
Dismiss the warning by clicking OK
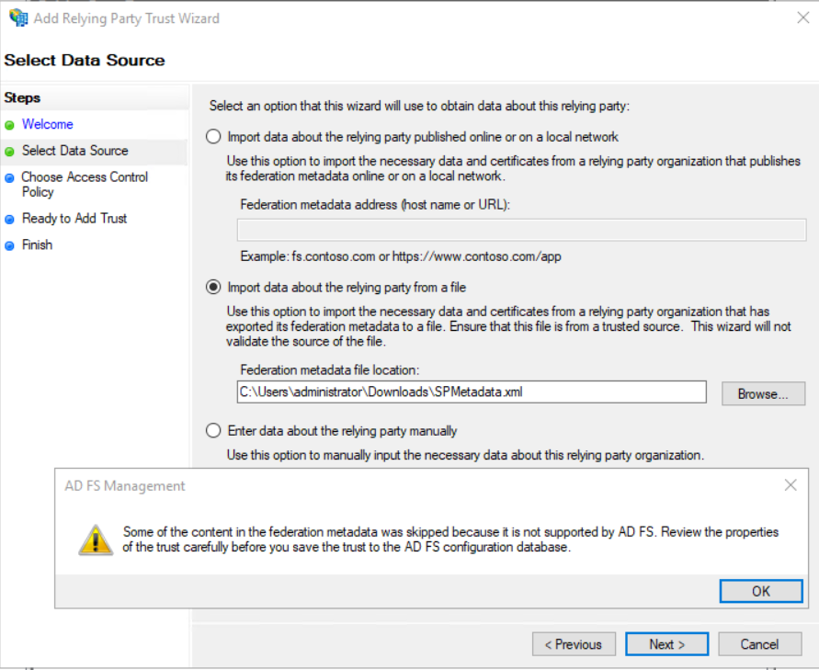[760, 591]
